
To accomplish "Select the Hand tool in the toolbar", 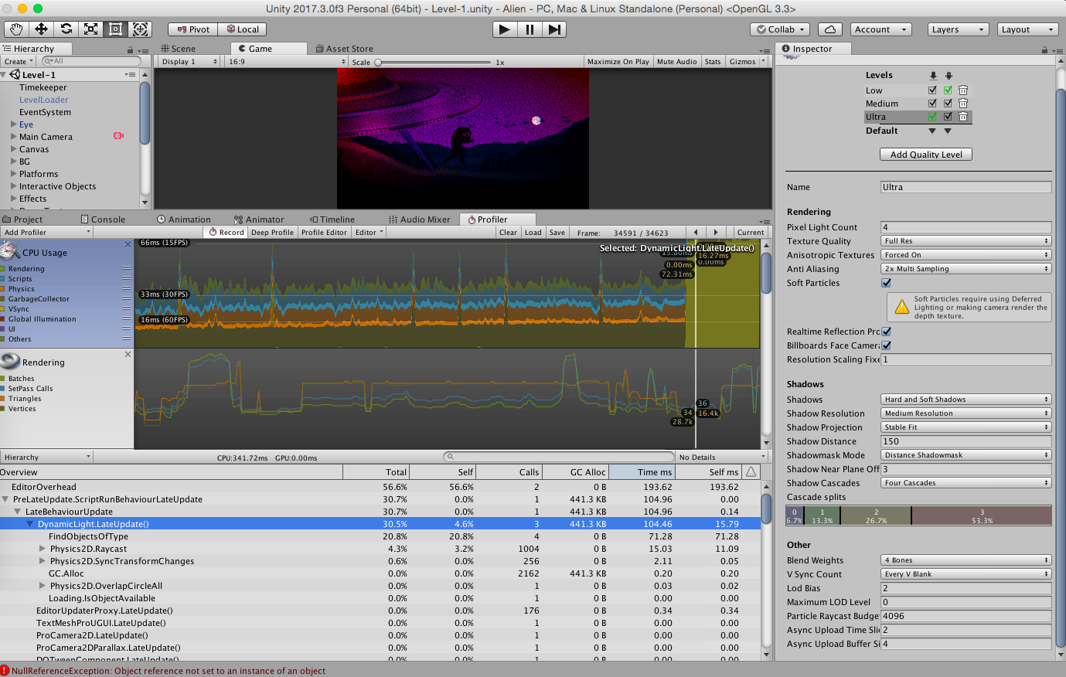I will coord(16,29).
